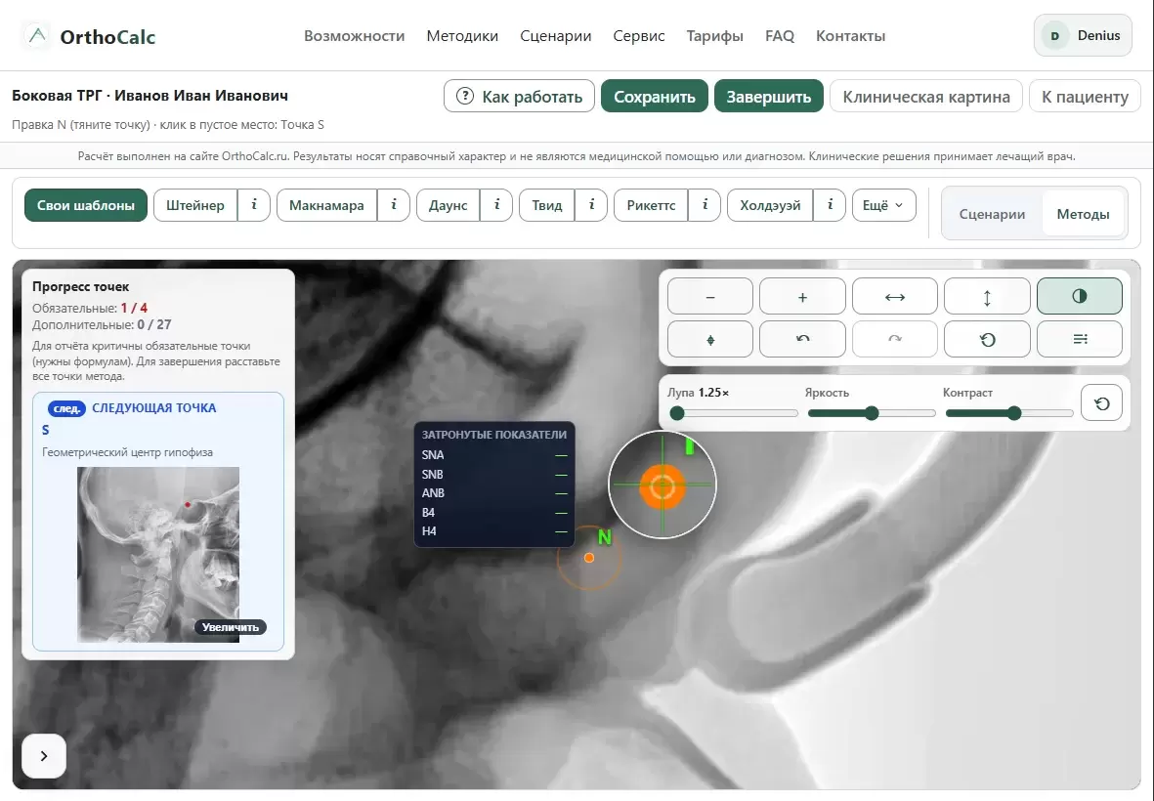Select the Свои шаблоны template set
Screen dimensions: 1154x801
[86, 205]
